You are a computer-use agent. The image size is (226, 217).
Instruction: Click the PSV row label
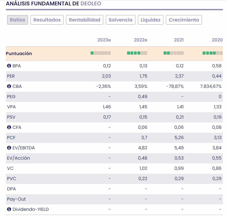(x=11, y=117)
